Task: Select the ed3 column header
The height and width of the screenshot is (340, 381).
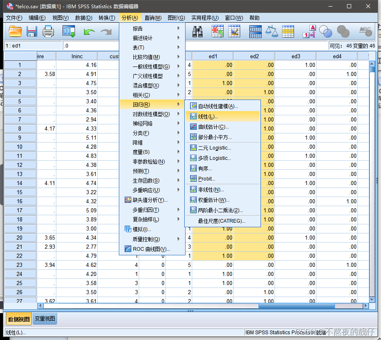Action: (x=295, y=57)
